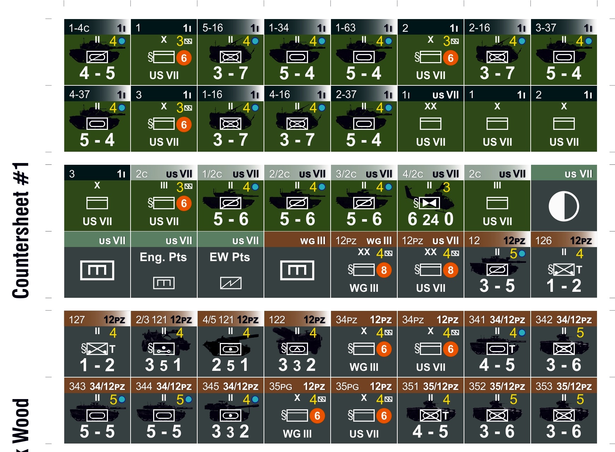Select the 5-16 mechanized infantry counter
615x452 pixels.
(x=230, y=52)
